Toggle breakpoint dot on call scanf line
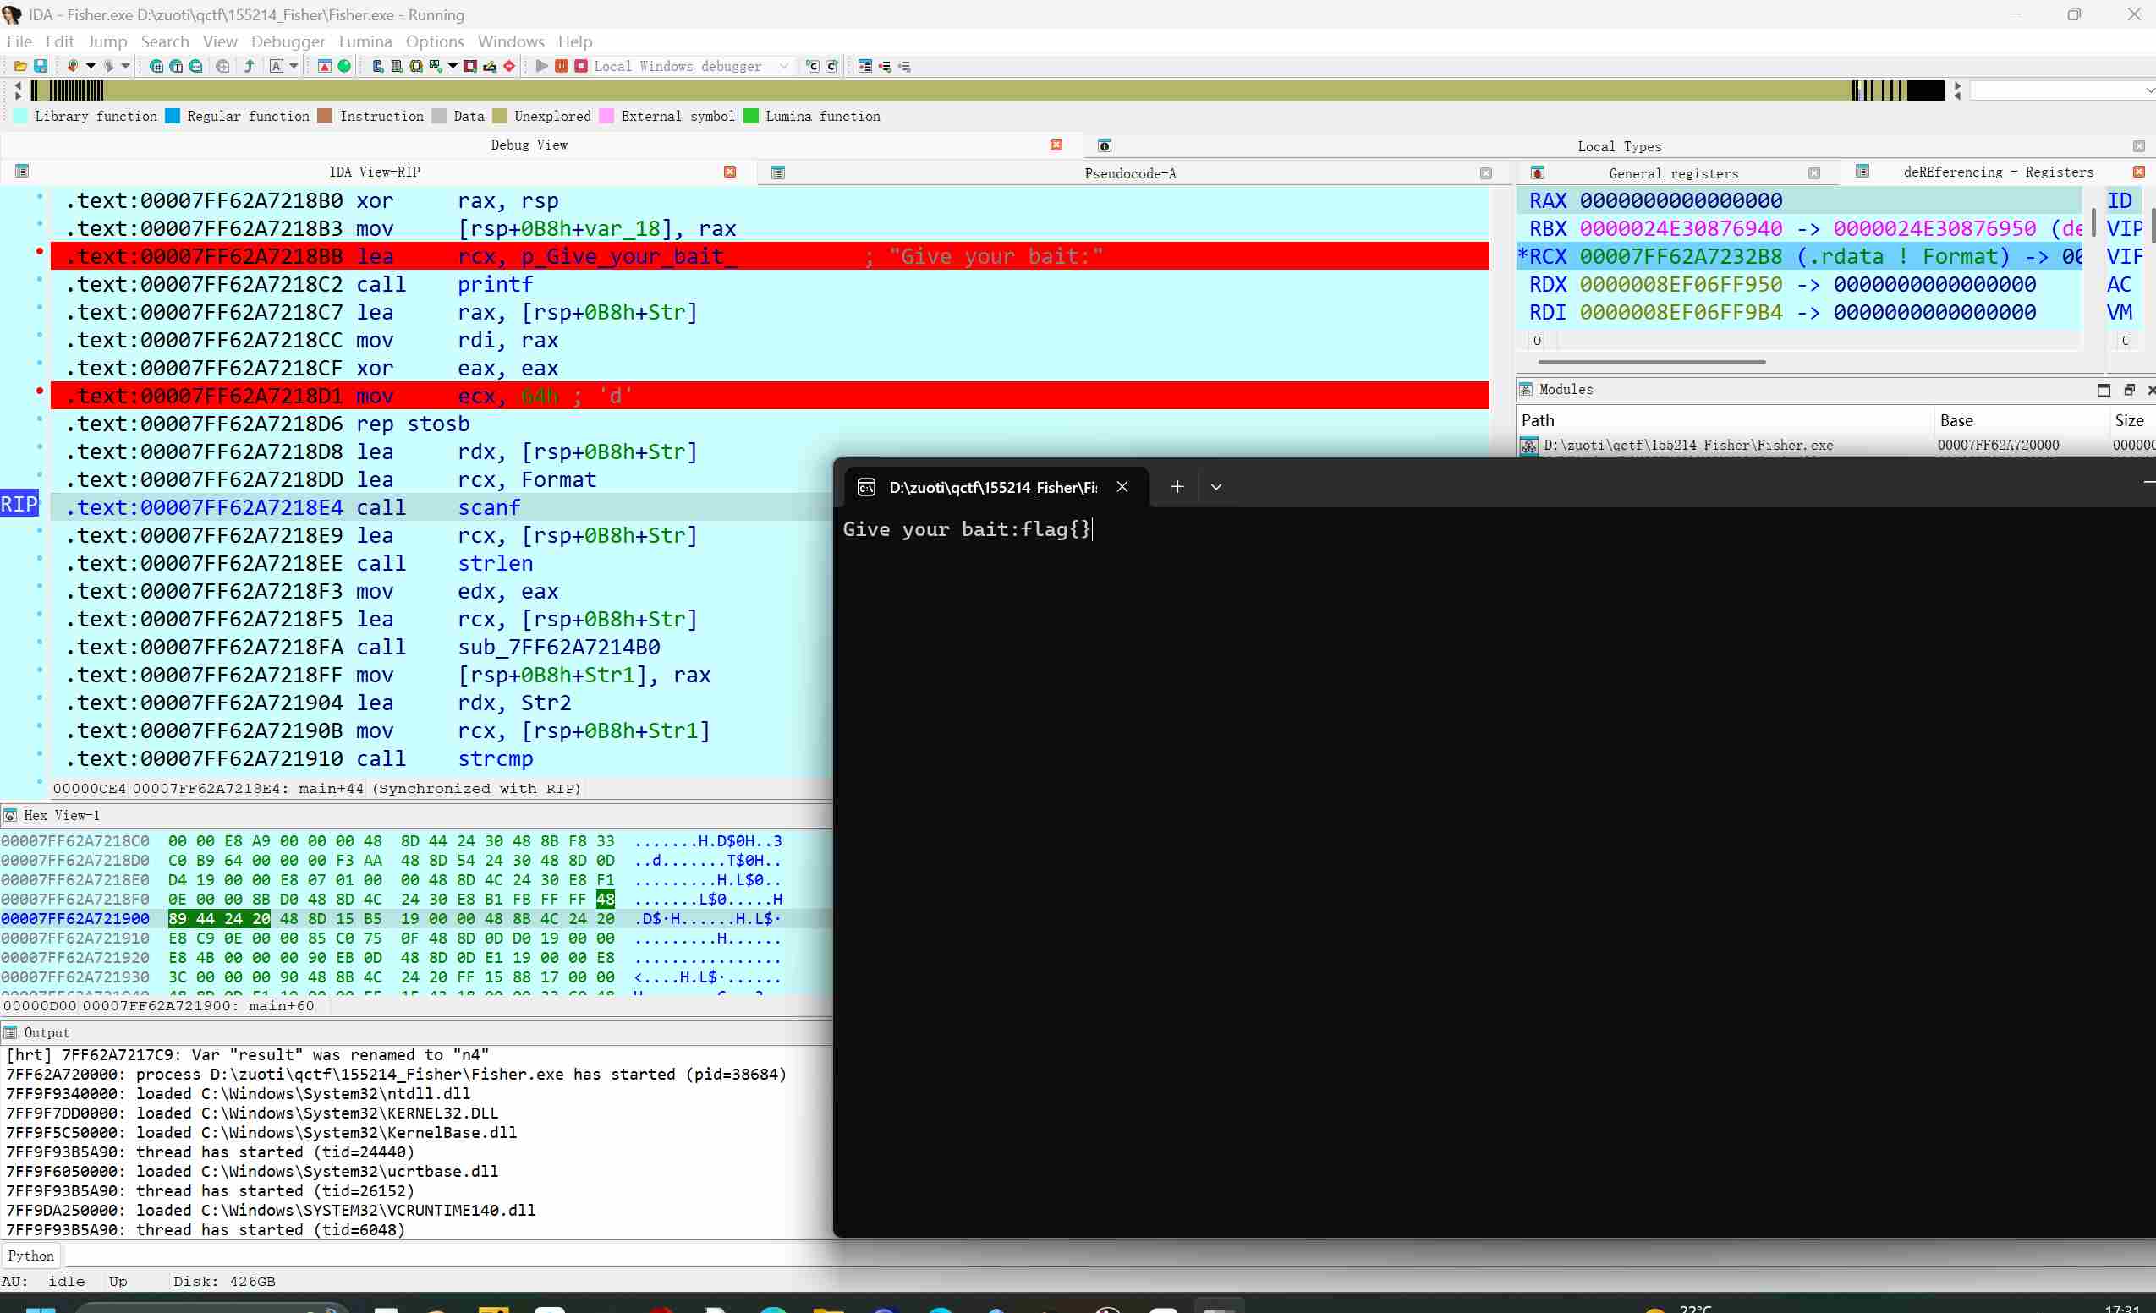Viewport: 2156px width, 1313px height. 40,503
